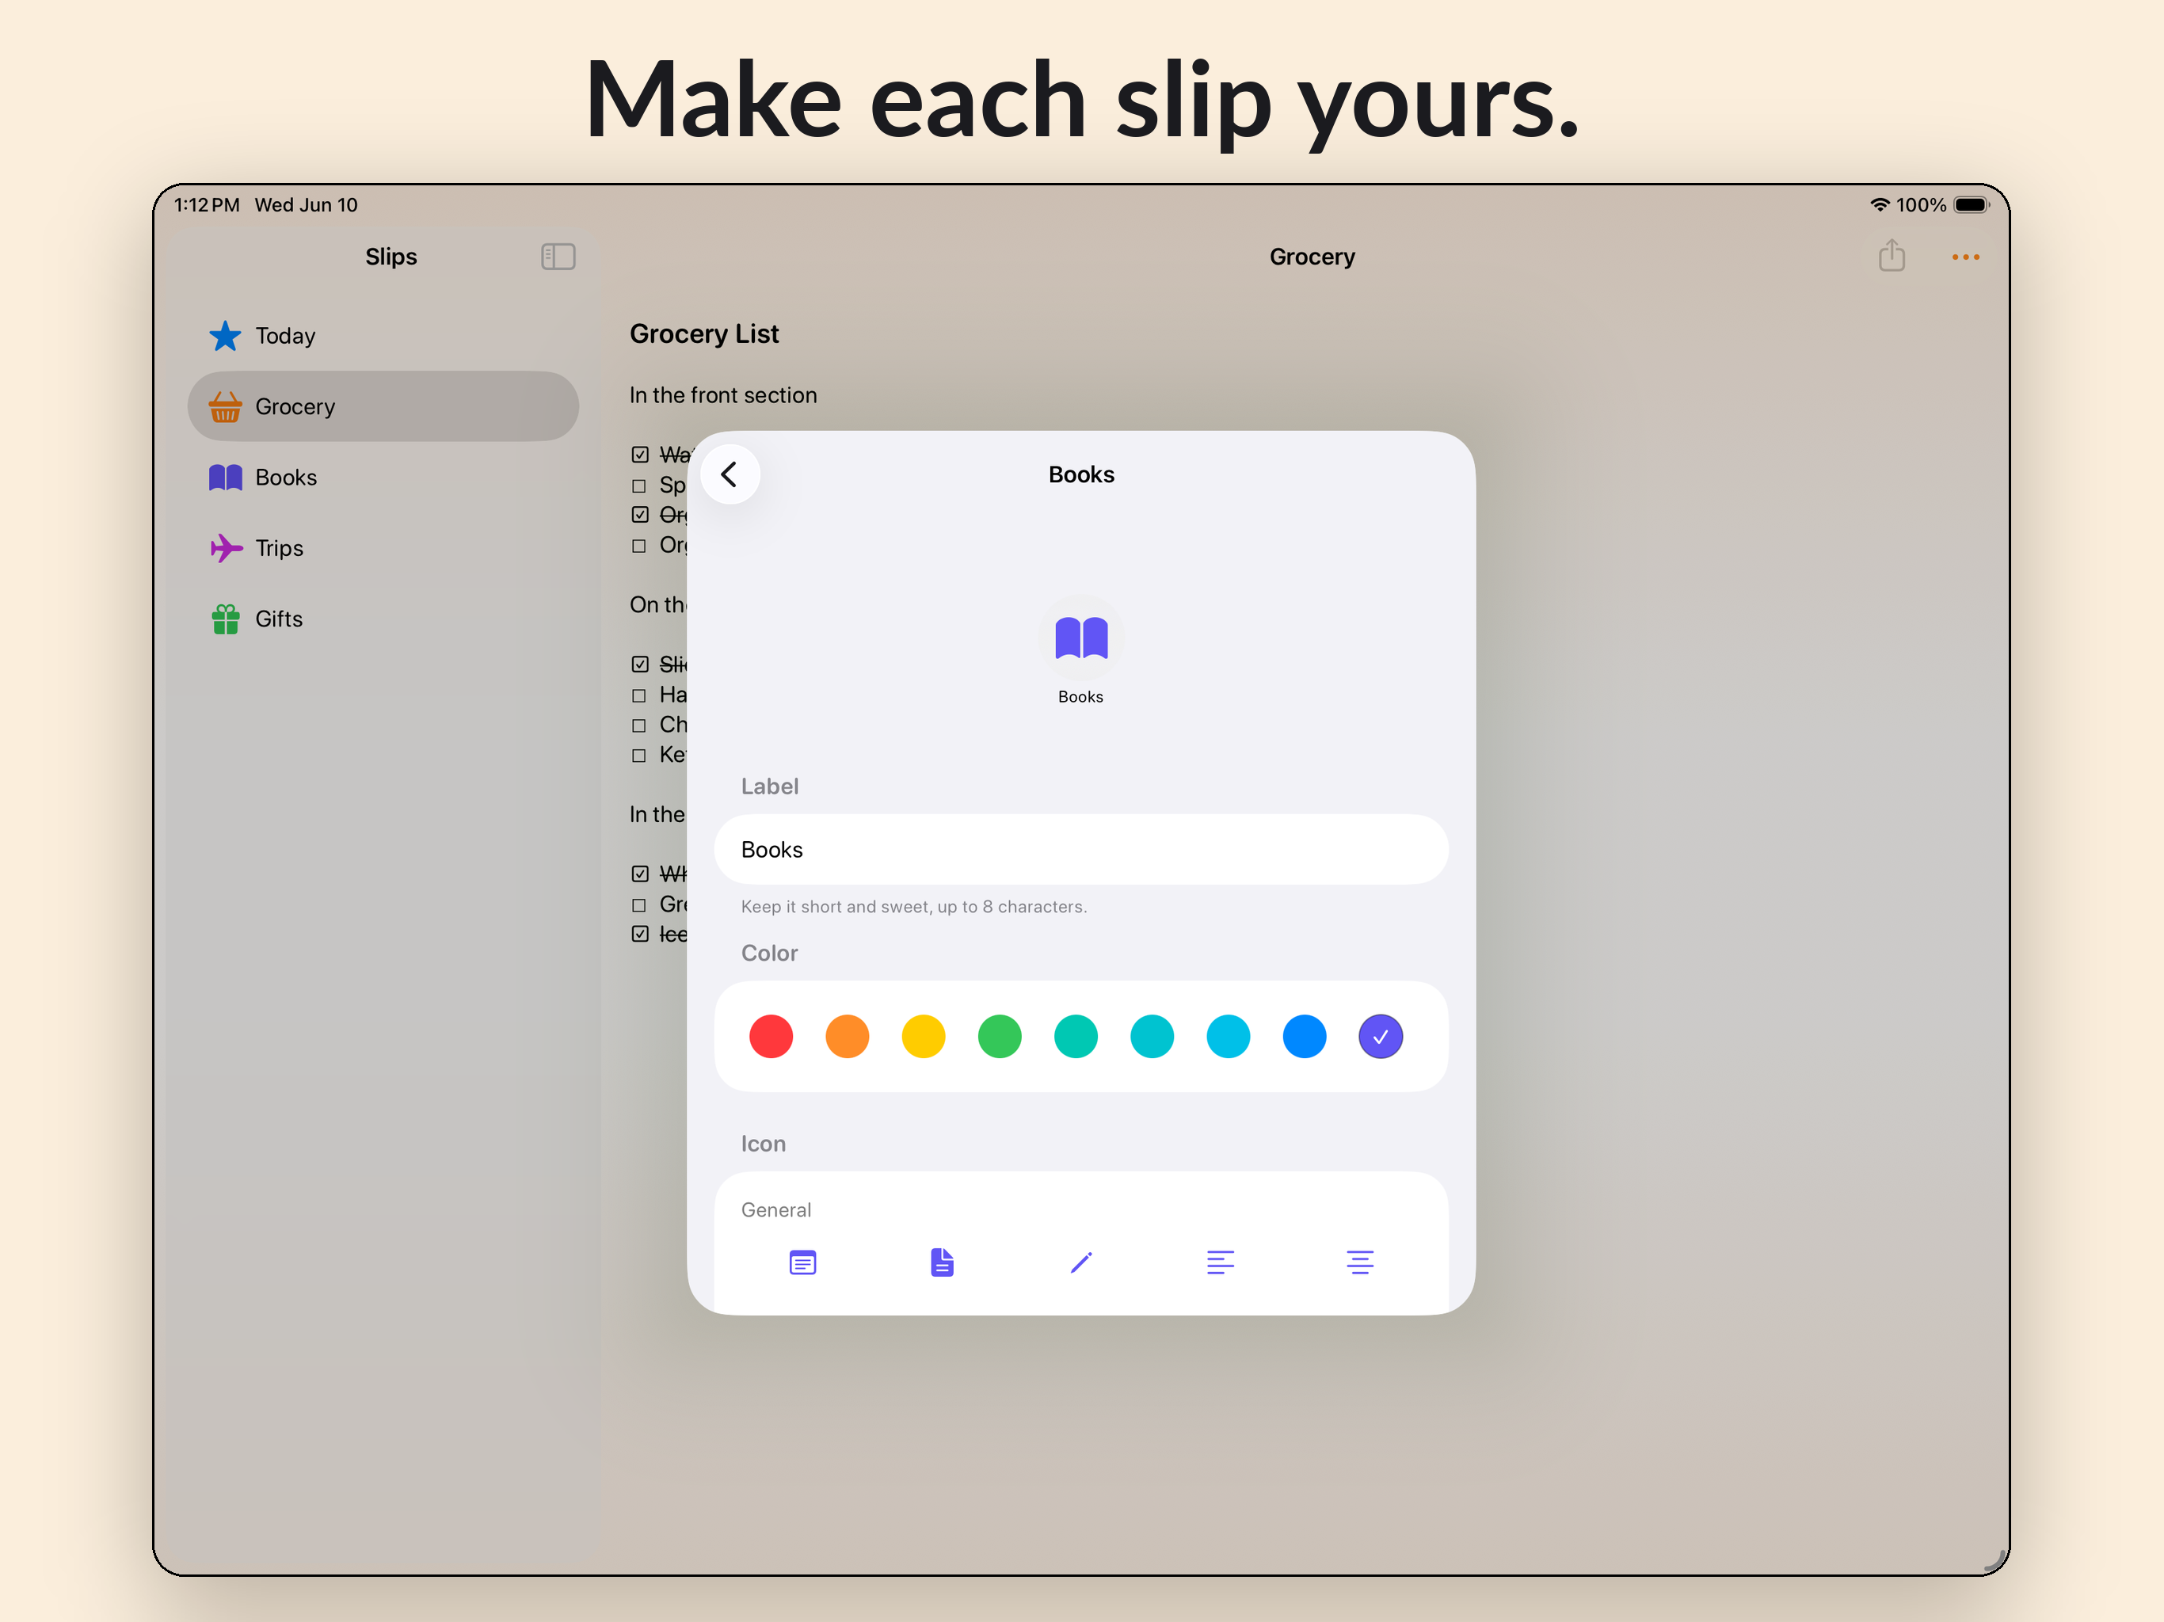Uncheck the struck-through Or item checkbox
Viewport: 2164px width, 1622px height.
tap(640, 515)
